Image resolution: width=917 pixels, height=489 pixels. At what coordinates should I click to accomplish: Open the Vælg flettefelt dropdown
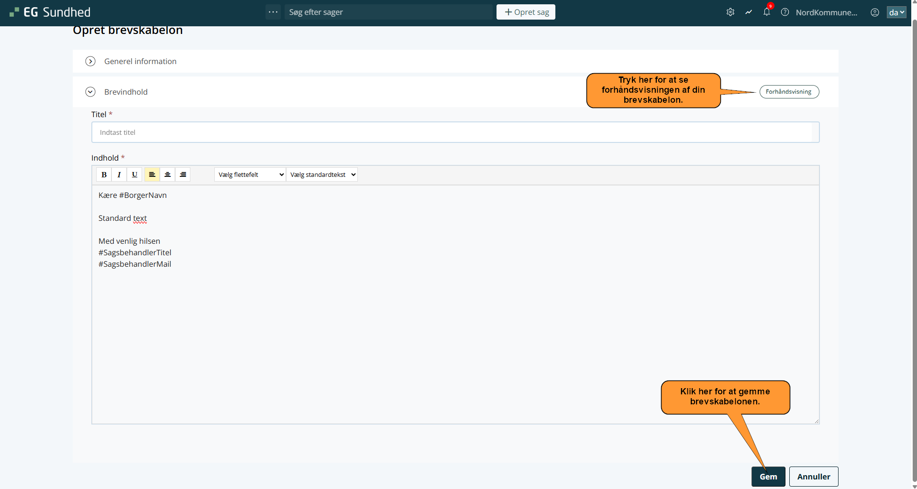(x=250, y=174)
